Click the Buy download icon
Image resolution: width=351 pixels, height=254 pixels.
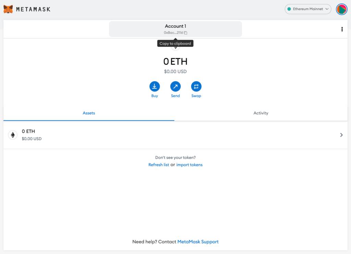coord(155,86)
